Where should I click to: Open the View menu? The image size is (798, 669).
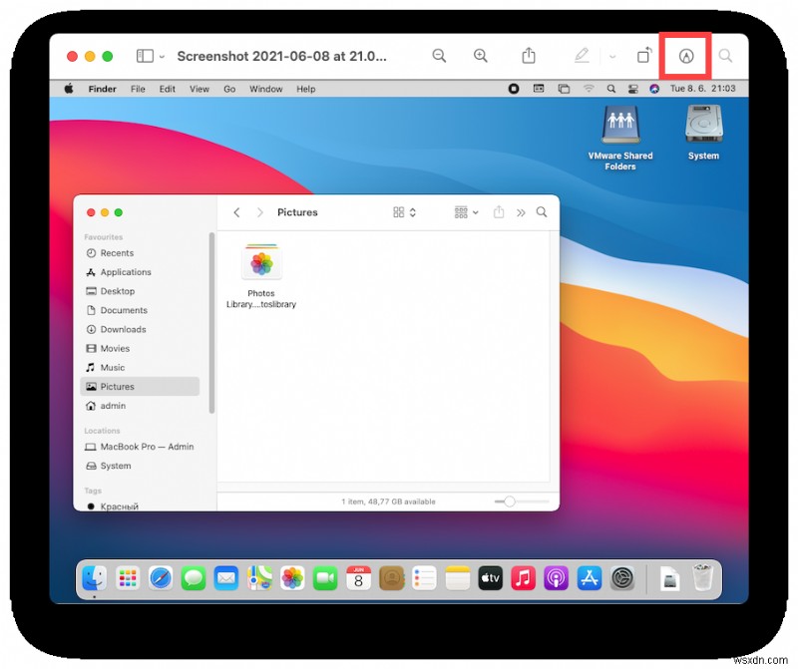click(199, 89)
